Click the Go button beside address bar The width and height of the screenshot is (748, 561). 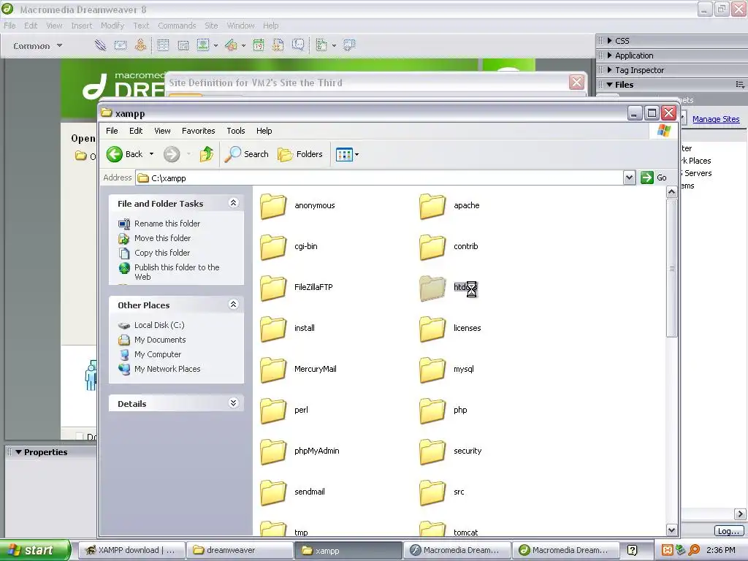click(654, 178)
